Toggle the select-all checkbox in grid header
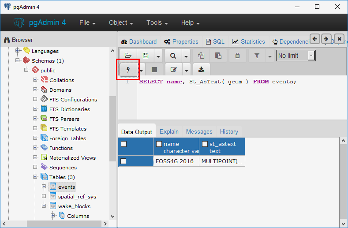 [x=123, y=144]
